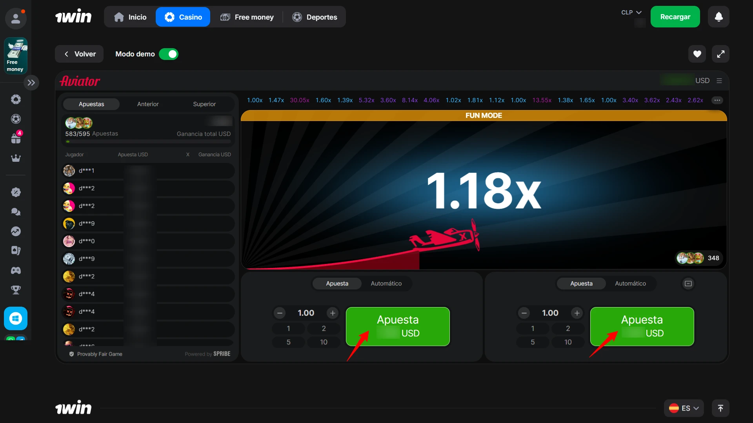This screenshot has width=753, height=423.
Task: Open the Deportes navigation tab
Action: [315, 17]
